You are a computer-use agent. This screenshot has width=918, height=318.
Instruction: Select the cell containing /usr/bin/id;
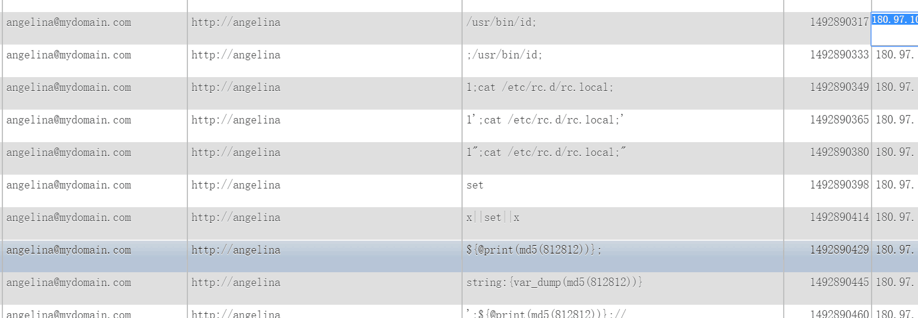[x=623, y=28]
